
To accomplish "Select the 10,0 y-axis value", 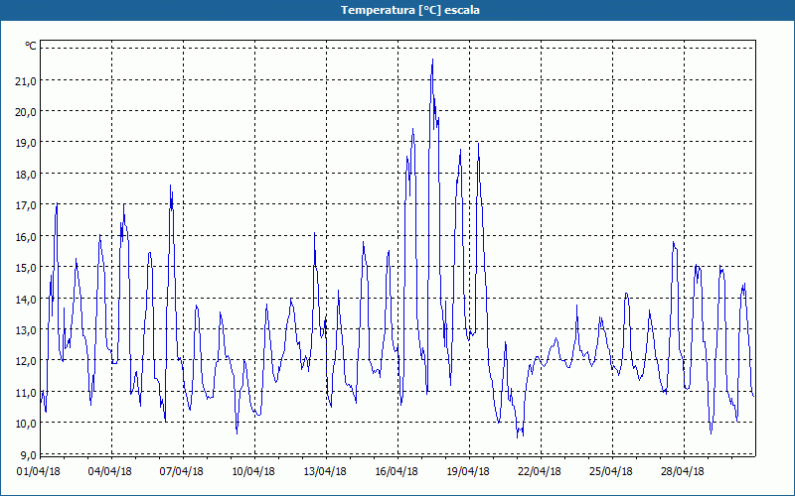I will [x=26, y=424].
